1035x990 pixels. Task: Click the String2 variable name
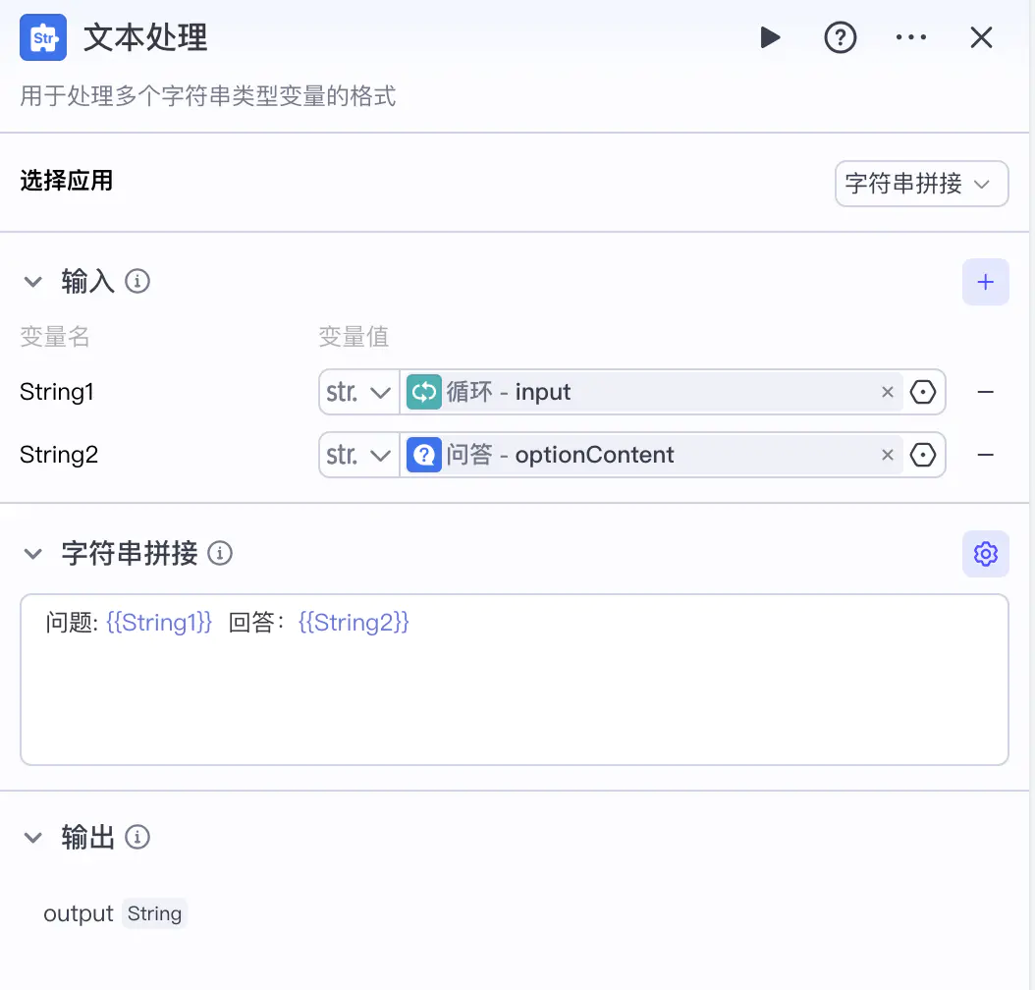click(59, 455)
